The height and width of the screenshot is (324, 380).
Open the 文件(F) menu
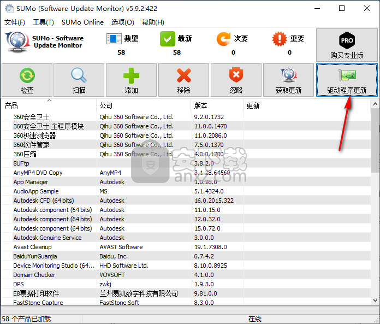coord(15,22)
